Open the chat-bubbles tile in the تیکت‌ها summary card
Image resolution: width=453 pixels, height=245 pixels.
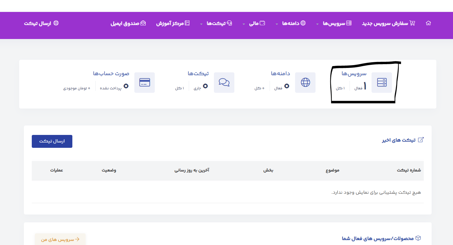point(224,82)
